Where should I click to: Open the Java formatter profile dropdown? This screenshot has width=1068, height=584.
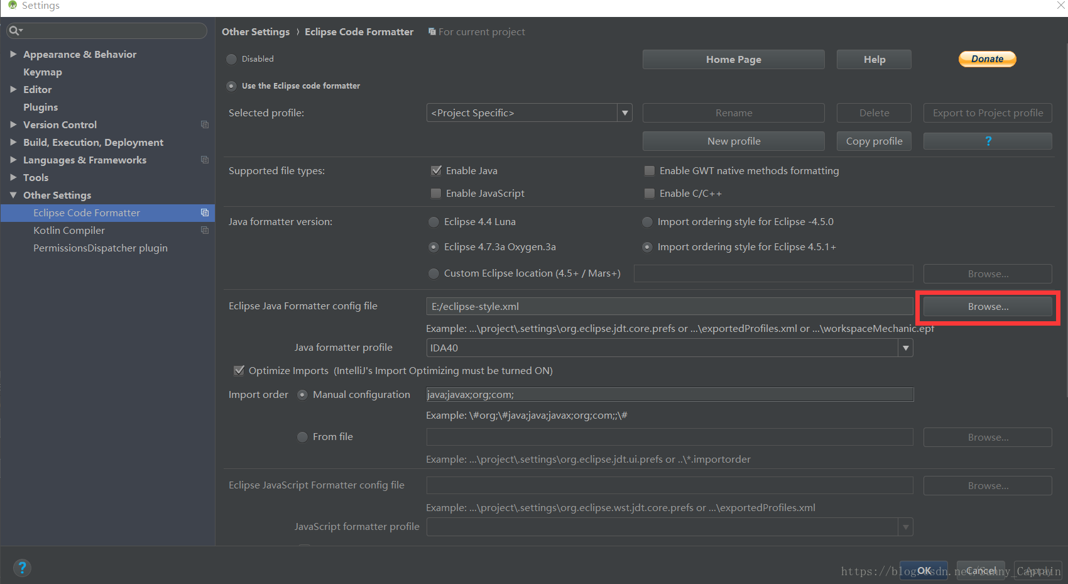pos(669,348)
